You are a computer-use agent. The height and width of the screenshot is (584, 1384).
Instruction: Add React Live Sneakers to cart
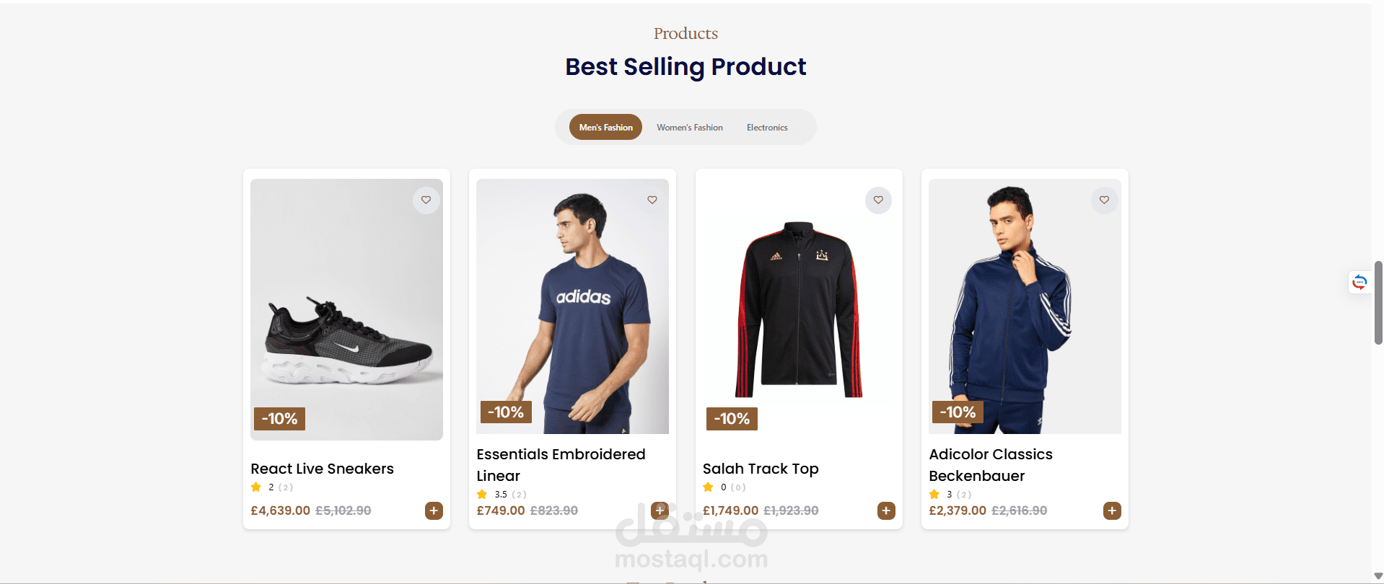(x=434, y=510)
